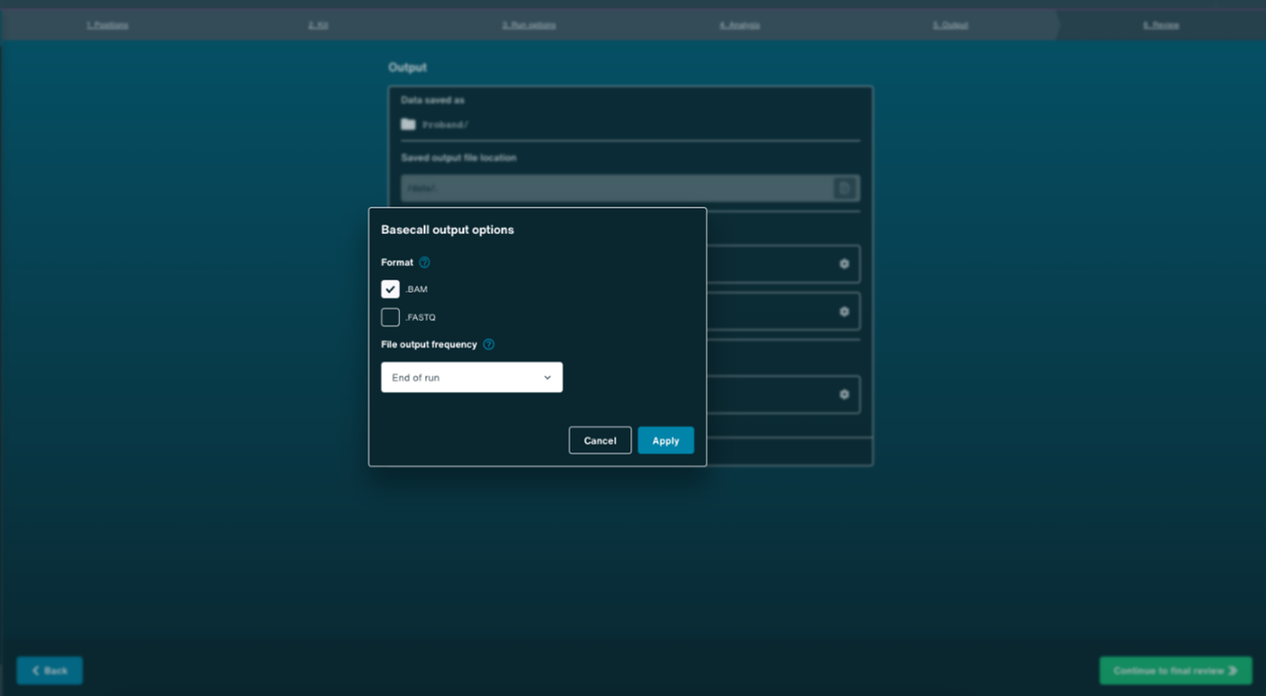Viewport: 1266px width, 696px height.
Task: Open the help icon next to Format
Action: click(425, 262)
